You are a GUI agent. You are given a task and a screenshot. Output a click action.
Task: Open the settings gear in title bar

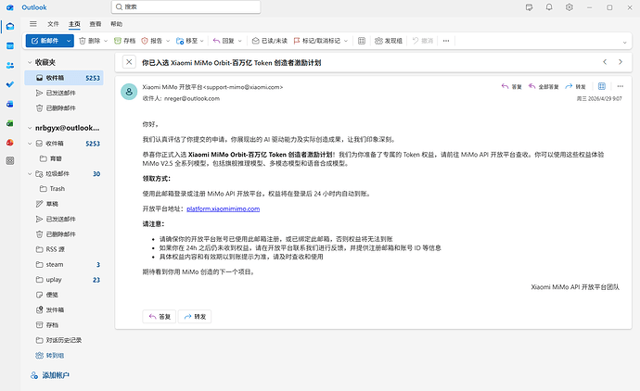point(570,7)
